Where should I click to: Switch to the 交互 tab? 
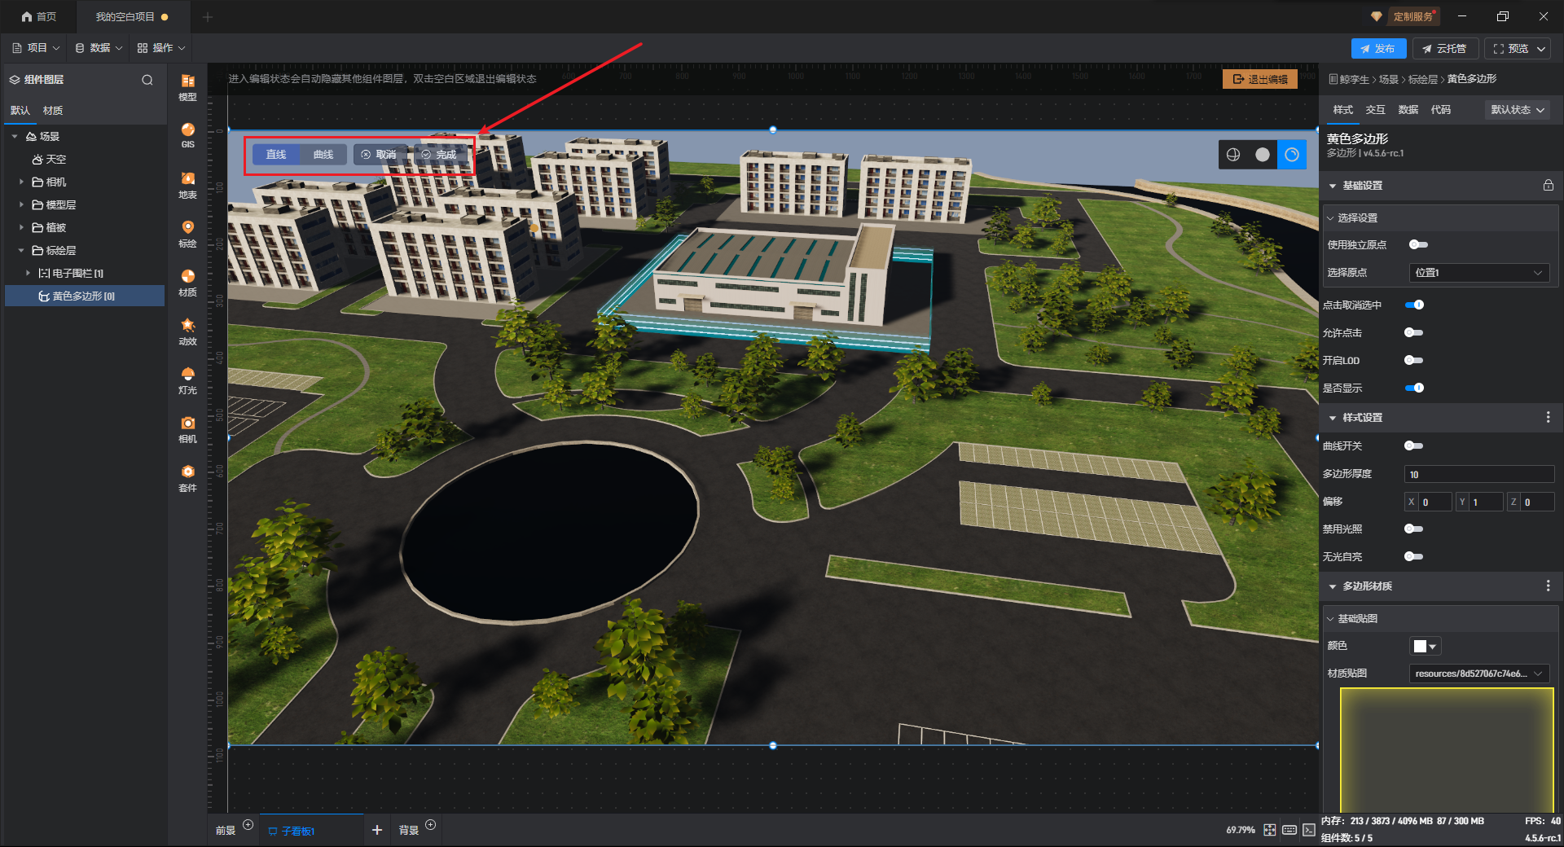pyautogui.click(x=1375, y=110)
